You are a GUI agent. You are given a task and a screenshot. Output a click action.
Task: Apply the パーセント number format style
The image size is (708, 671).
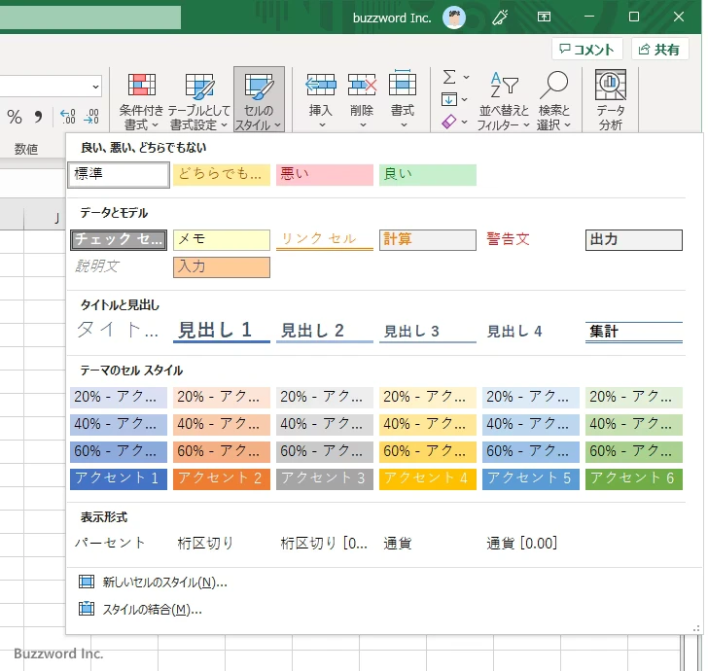[x=119, y=544]
